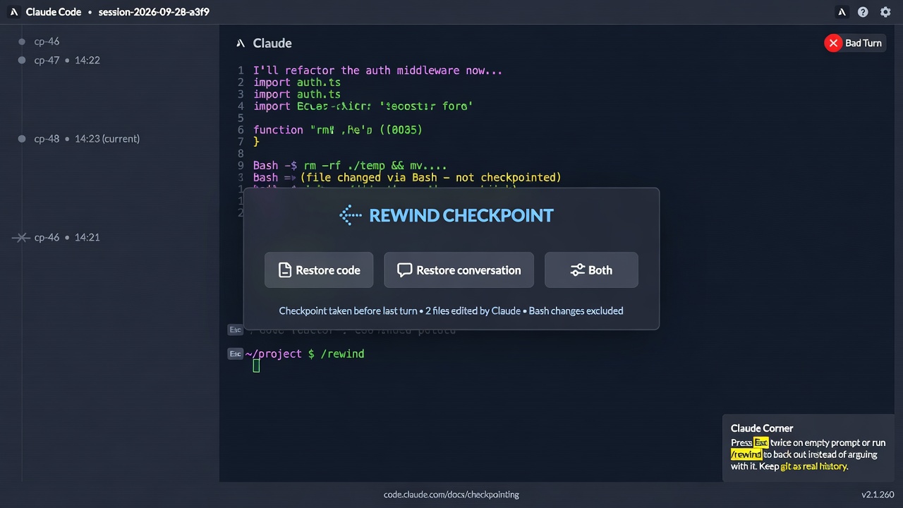Mark this response as Bad Turn
The image size is (903, 508).
pos(854,43)
